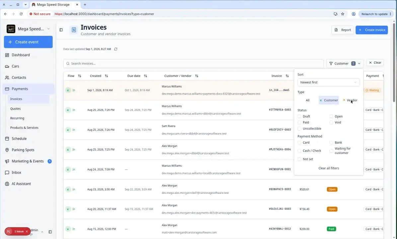
Task: Open Quotes in Payments submenu
Action: coord(16,109)
